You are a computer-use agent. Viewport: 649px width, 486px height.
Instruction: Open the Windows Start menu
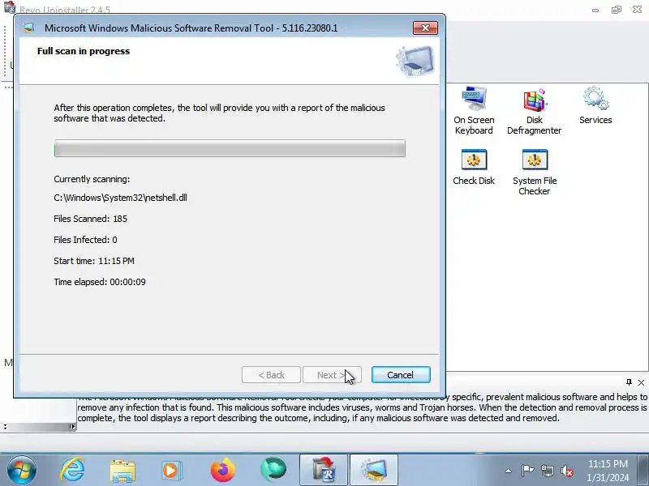(x=22, y=470)
